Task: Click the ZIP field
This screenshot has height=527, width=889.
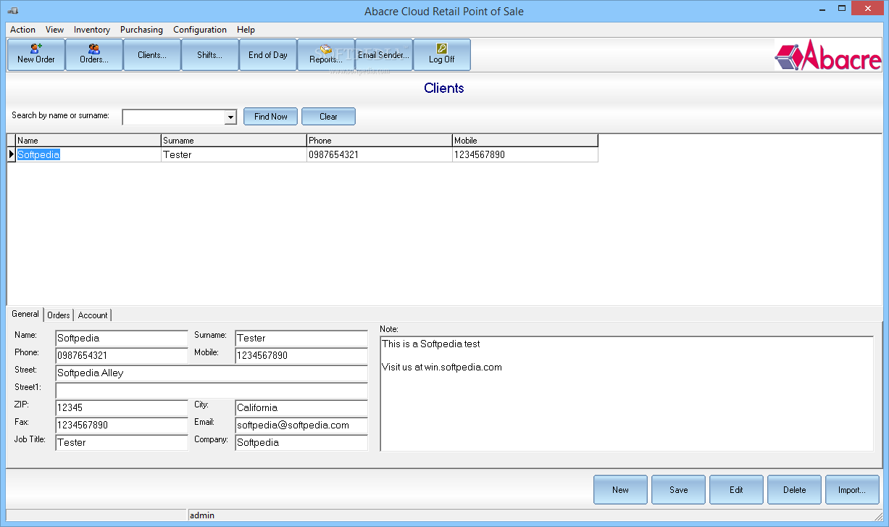Action: [122, 408]
